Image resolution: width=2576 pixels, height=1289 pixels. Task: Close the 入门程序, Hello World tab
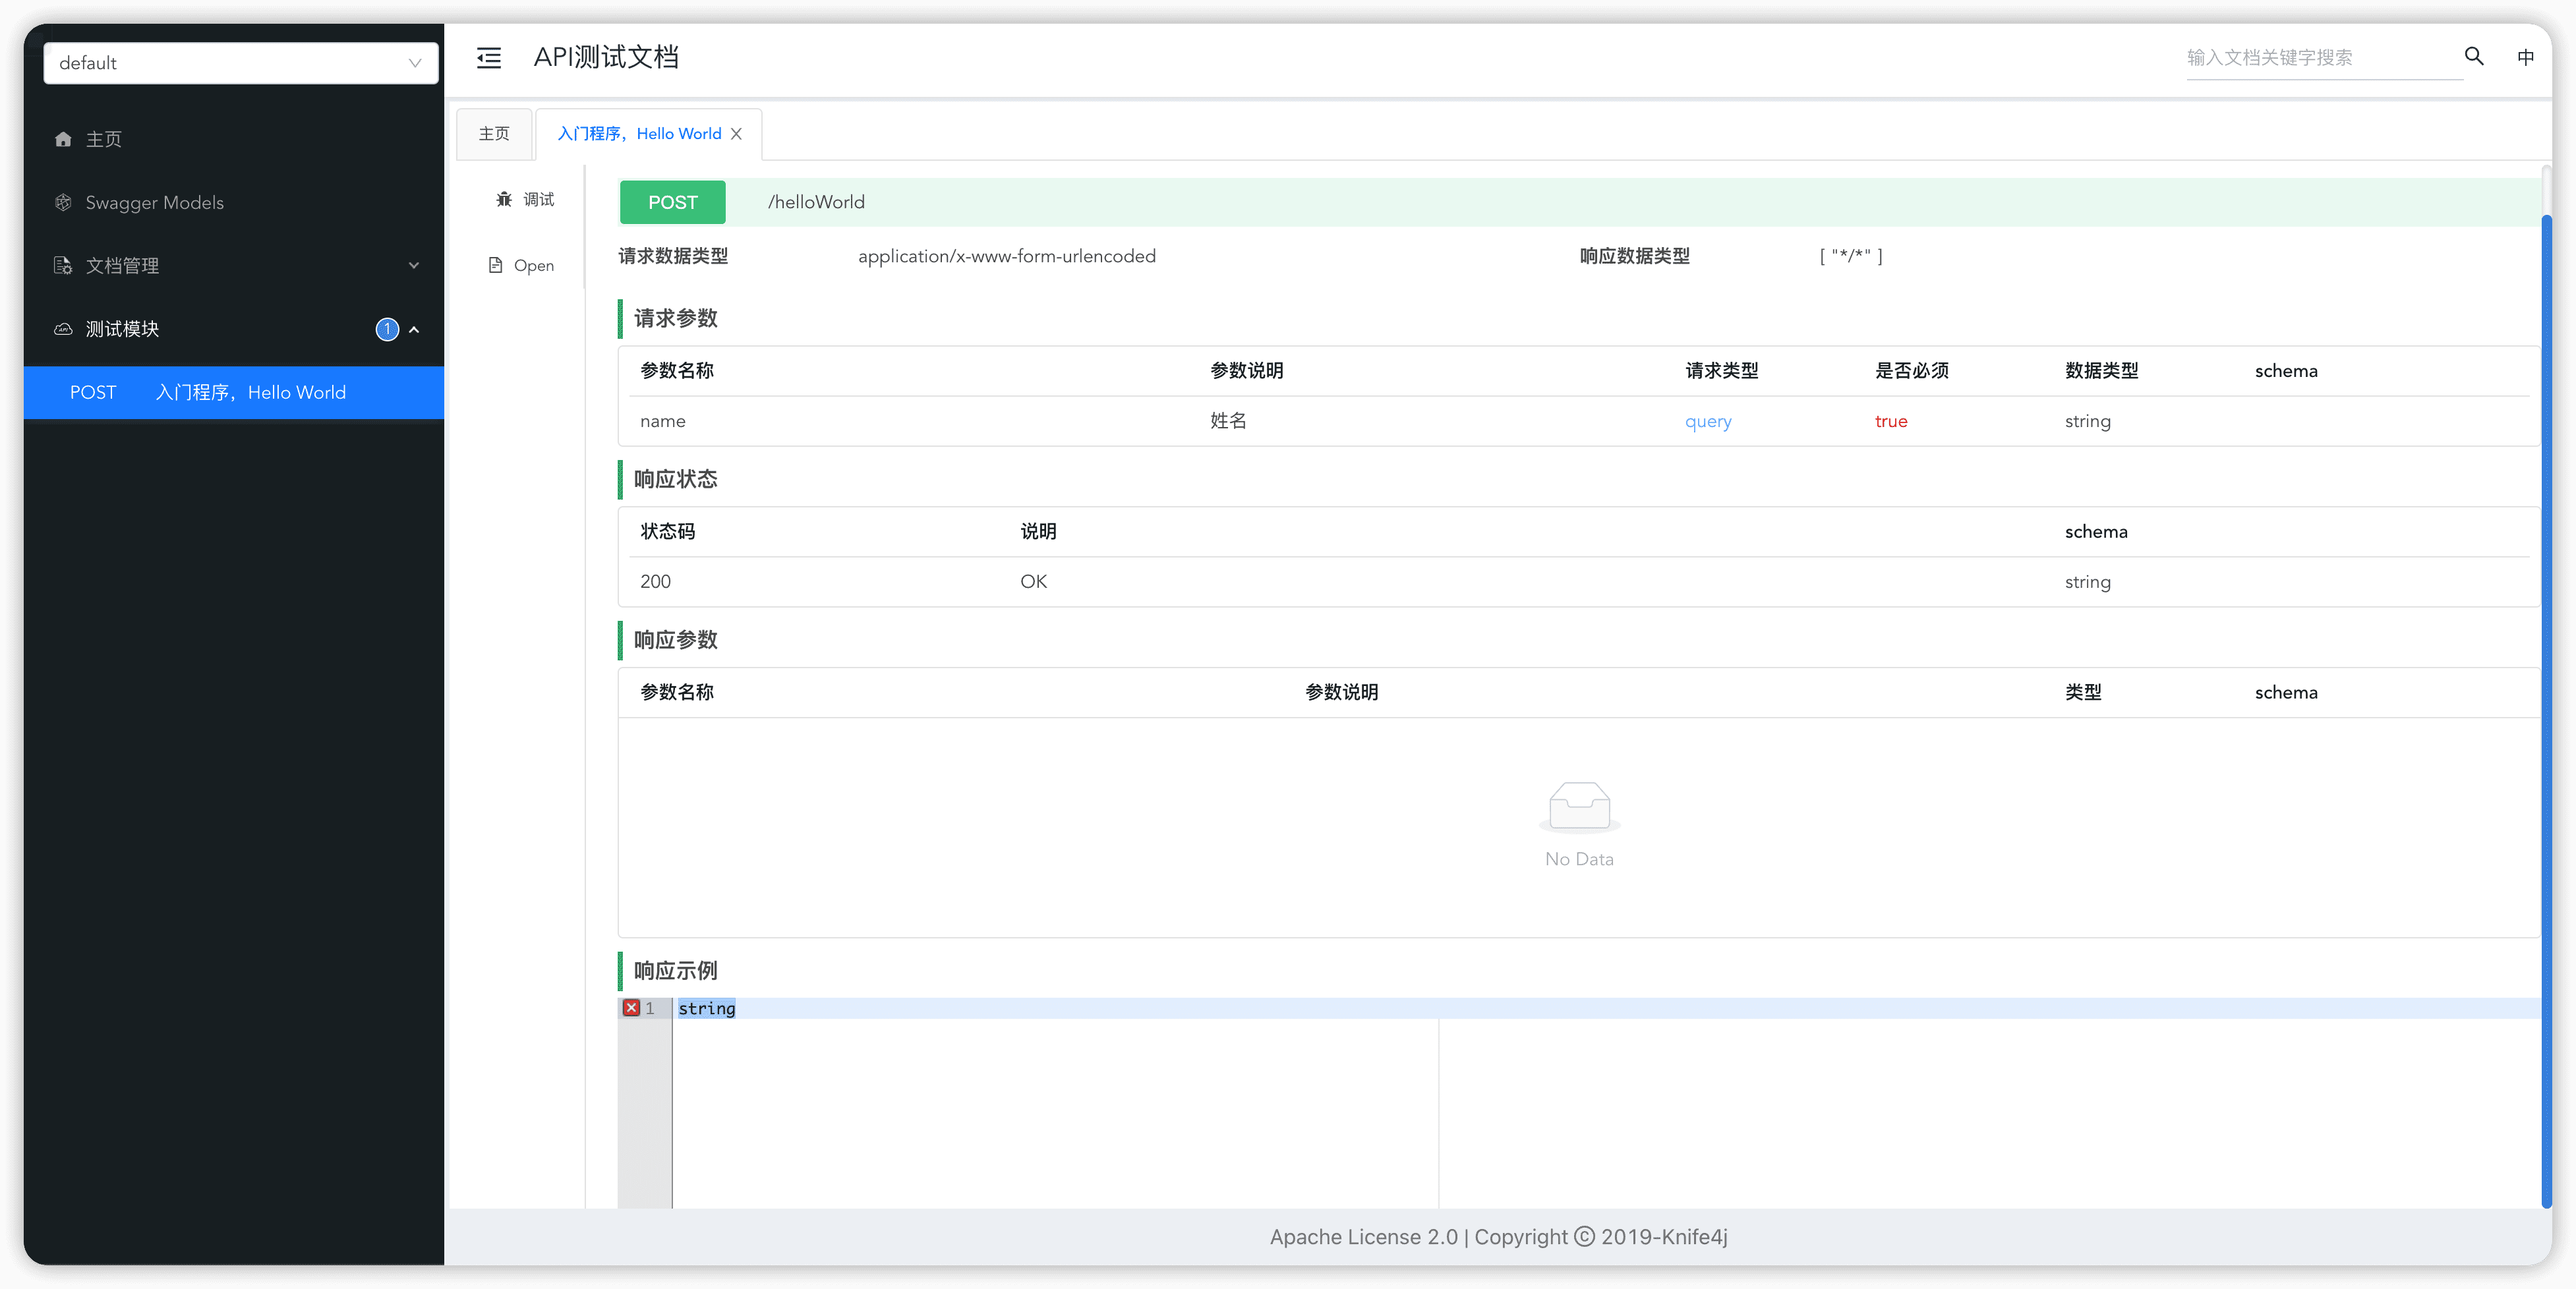pos(736,134)
